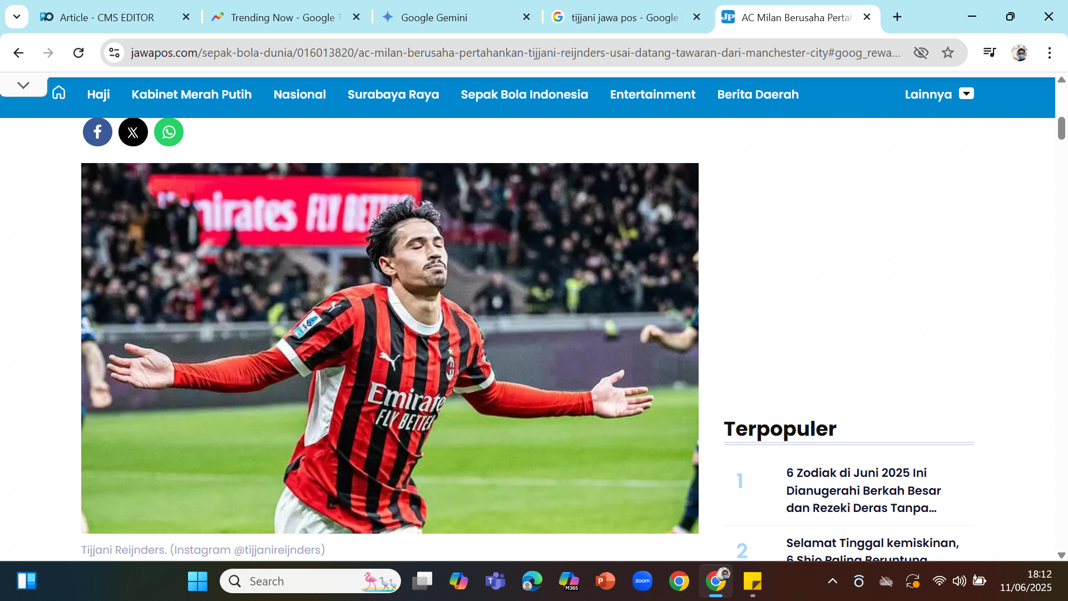Close the Google Gemini tab

tap(526, 17)
